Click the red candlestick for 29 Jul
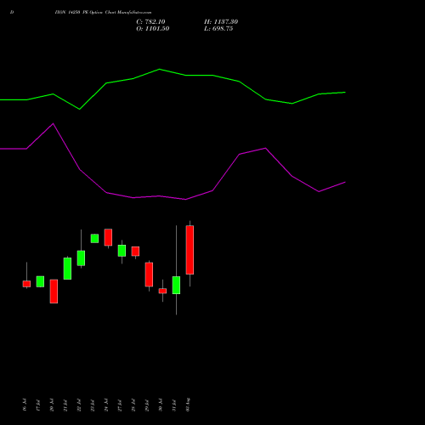Image resolution: width=425 pixels, height=425 pixels. 149,275
